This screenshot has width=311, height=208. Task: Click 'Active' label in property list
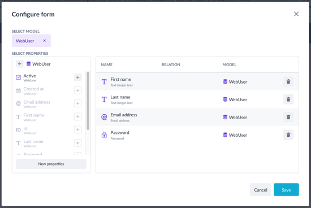(30, 76)
